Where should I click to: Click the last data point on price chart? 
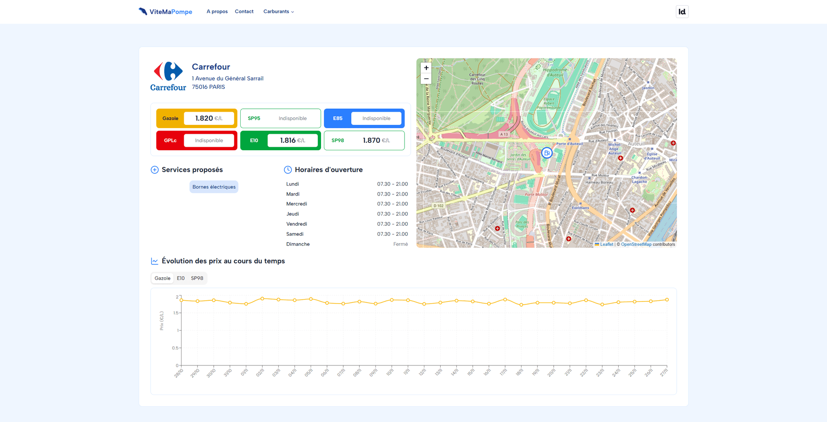coord(667,300)
